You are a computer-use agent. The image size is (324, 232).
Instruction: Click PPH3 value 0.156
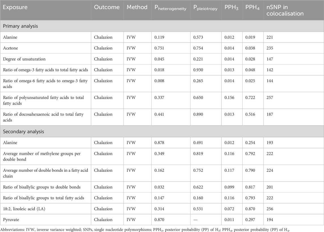229,97
